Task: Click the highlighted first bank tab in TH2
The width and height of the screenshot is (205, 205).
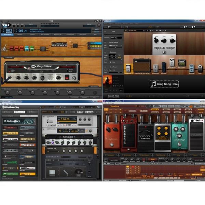Action: [x=7, y=35]
